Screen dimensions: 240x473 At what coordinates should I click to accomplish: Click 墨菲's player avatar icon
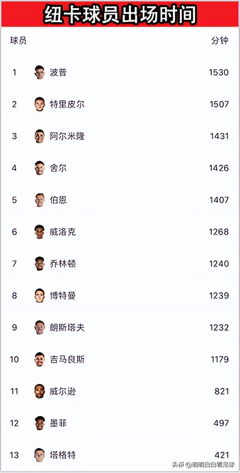coord(39,423)
